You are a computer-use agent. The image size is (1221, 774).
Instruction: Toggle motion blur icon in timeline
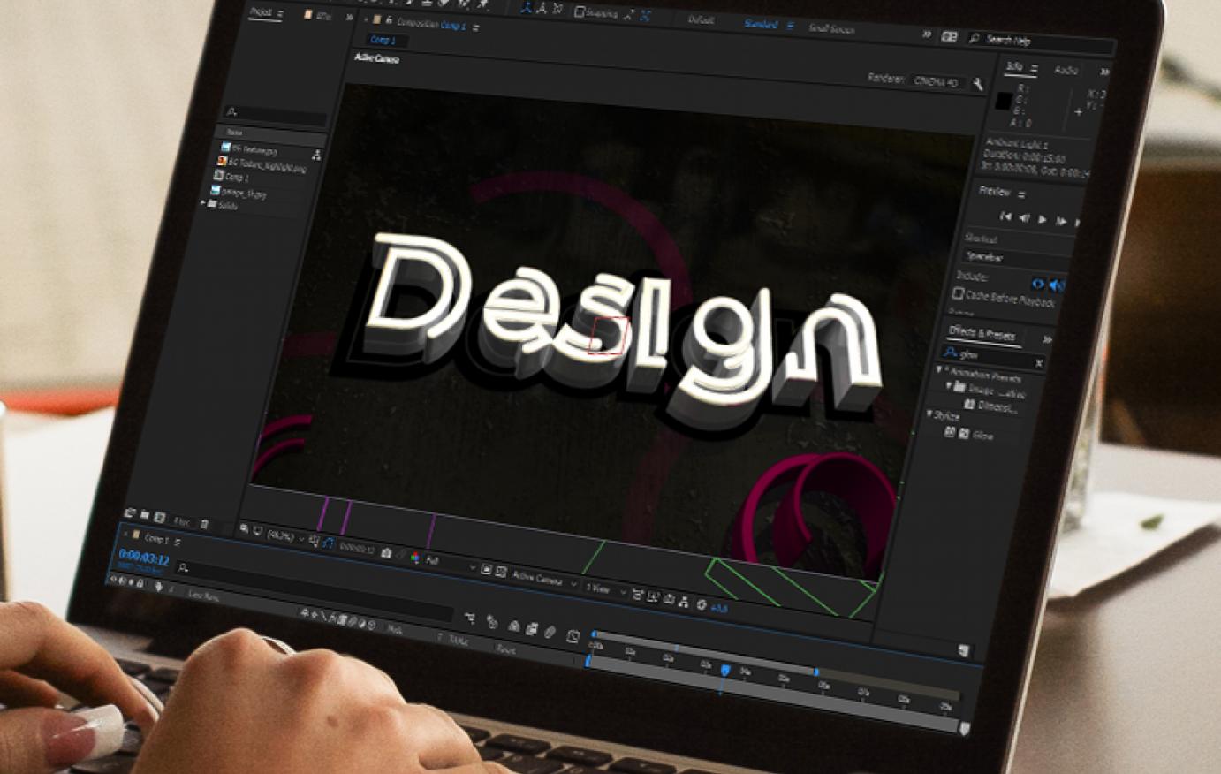pyautogui.click(x=550, y=631)
